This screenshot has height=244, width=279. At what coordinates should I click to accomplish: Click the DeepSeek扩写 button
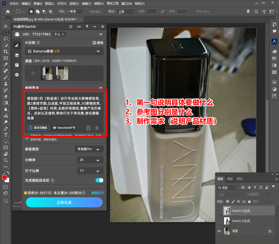click(x=64, y=128)
